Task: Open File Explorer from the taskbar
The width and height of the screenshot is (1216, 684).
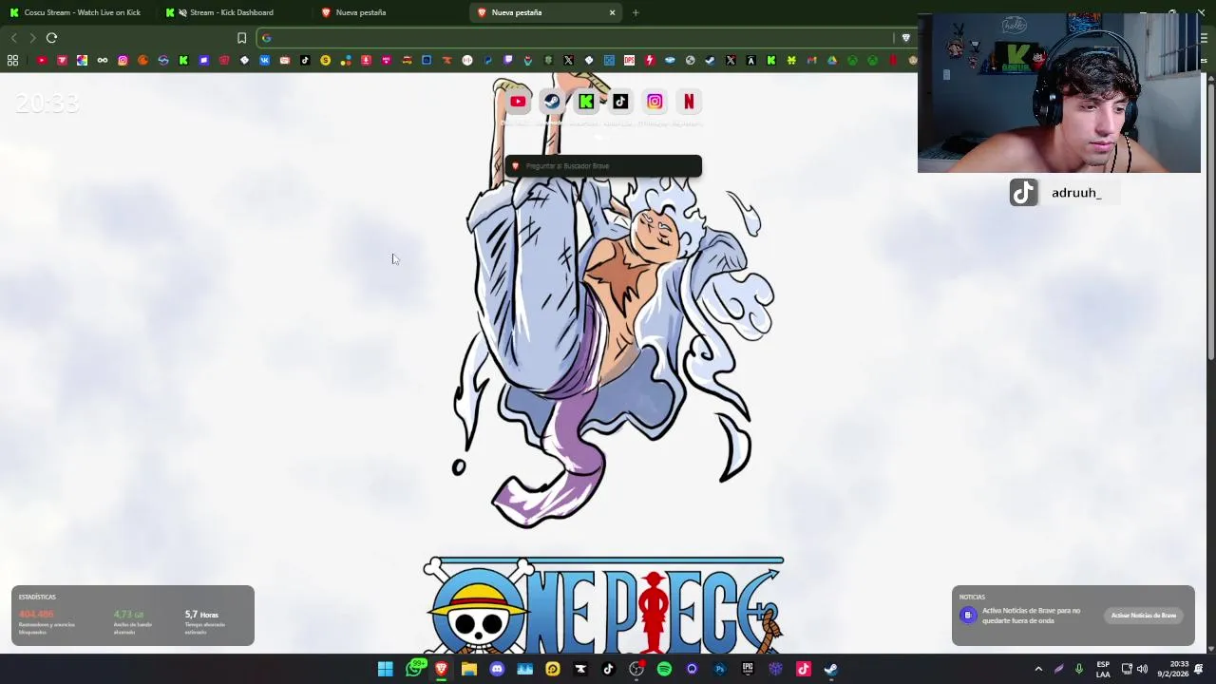Action: pyautogui.click(x=468, y=669)
